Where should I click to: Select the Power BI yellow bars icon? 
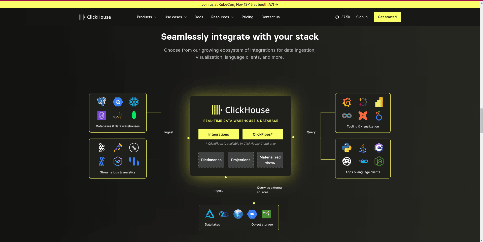[379, 102]
